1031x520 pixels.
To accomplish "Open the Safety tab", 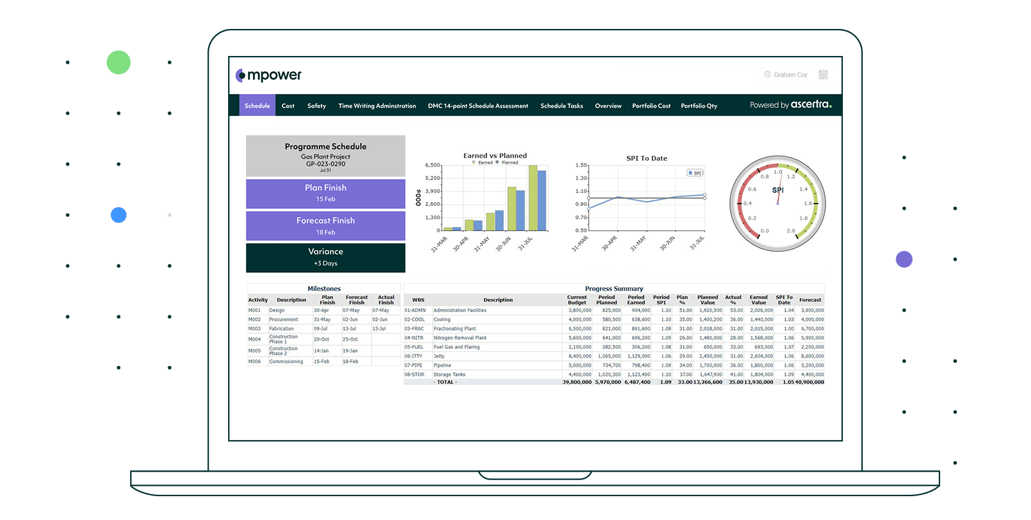I will point(316,106).
